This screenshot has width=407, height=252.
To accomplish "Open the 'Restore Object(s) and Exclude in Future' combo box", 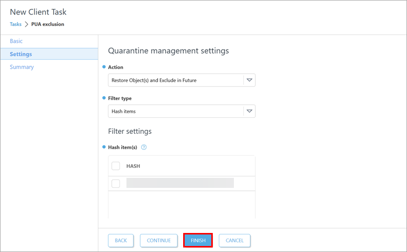I will (x=176, y=80).
